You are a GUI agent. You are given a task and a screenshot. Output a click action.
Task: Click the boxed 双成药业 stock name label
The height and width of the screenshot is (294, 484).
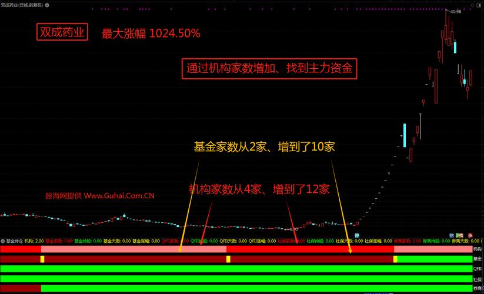[61, 32]
